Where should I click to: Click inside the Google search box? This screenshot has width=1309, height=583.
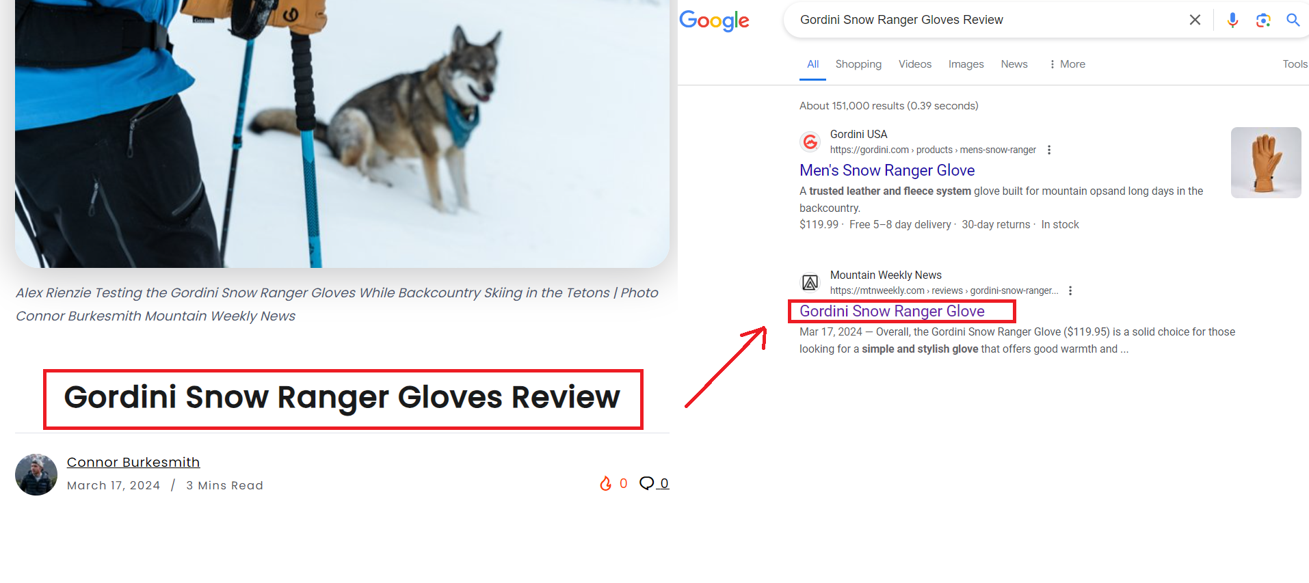tap(985, 20)
